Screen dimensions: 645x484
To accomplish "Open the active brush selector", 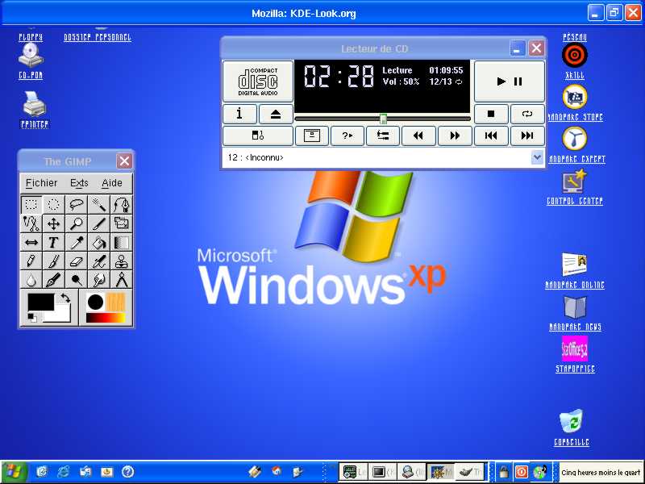I will point(95,302).
